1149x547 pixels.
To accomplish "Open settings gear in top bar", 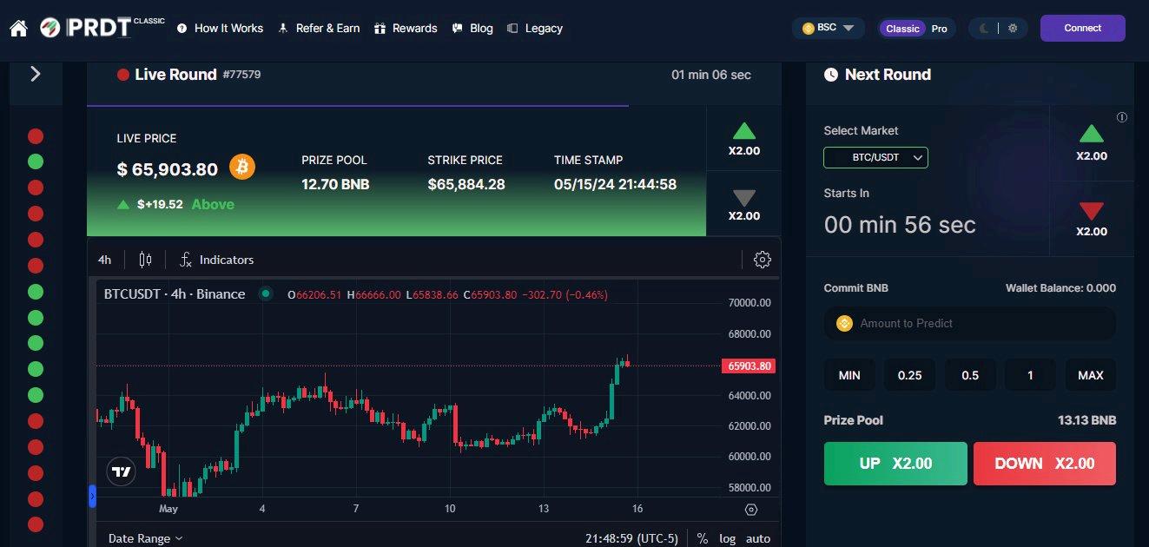I will [x=1013, y=28].
